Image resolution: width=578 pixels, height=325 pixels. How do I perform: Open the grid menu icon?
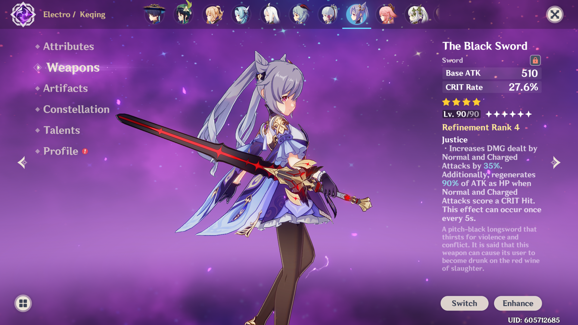(23, 303)
